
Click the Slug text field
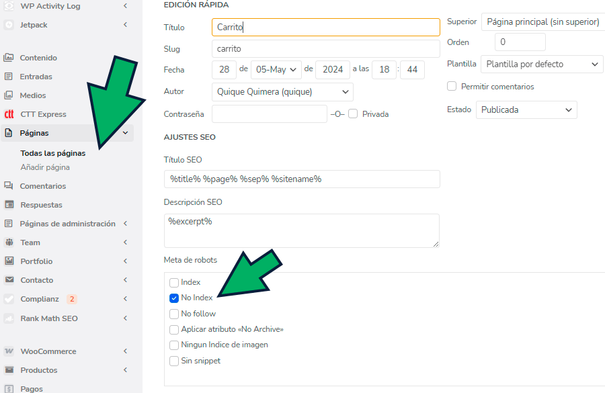(325, 49)
